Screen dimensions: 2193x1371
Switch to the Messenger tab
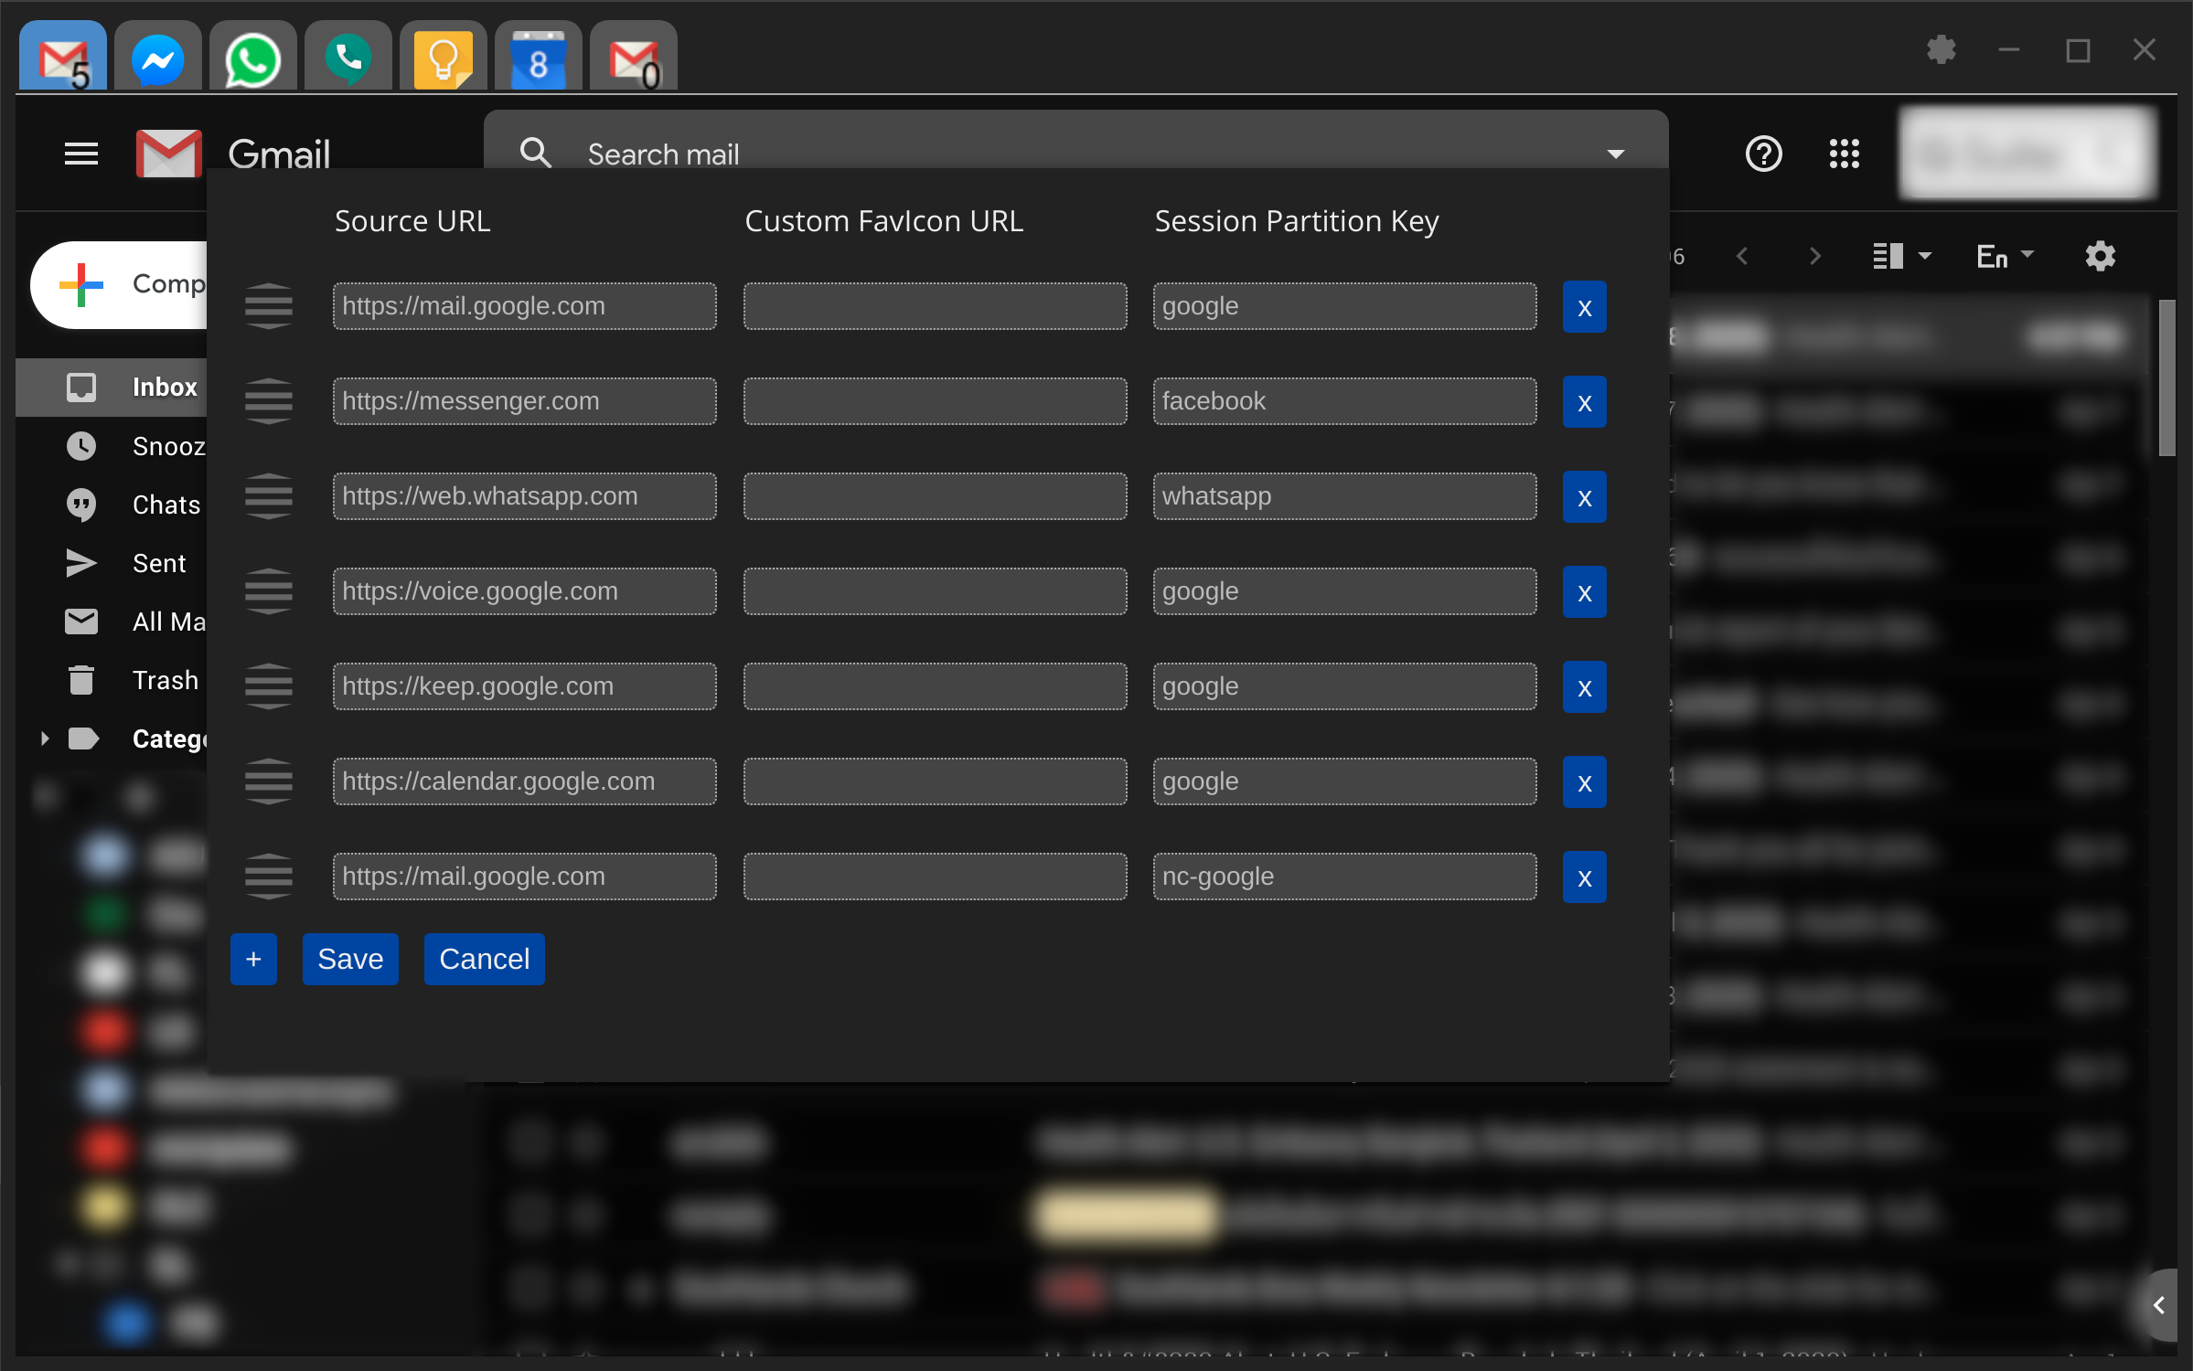pyautogui.click(x=158, y=58)
